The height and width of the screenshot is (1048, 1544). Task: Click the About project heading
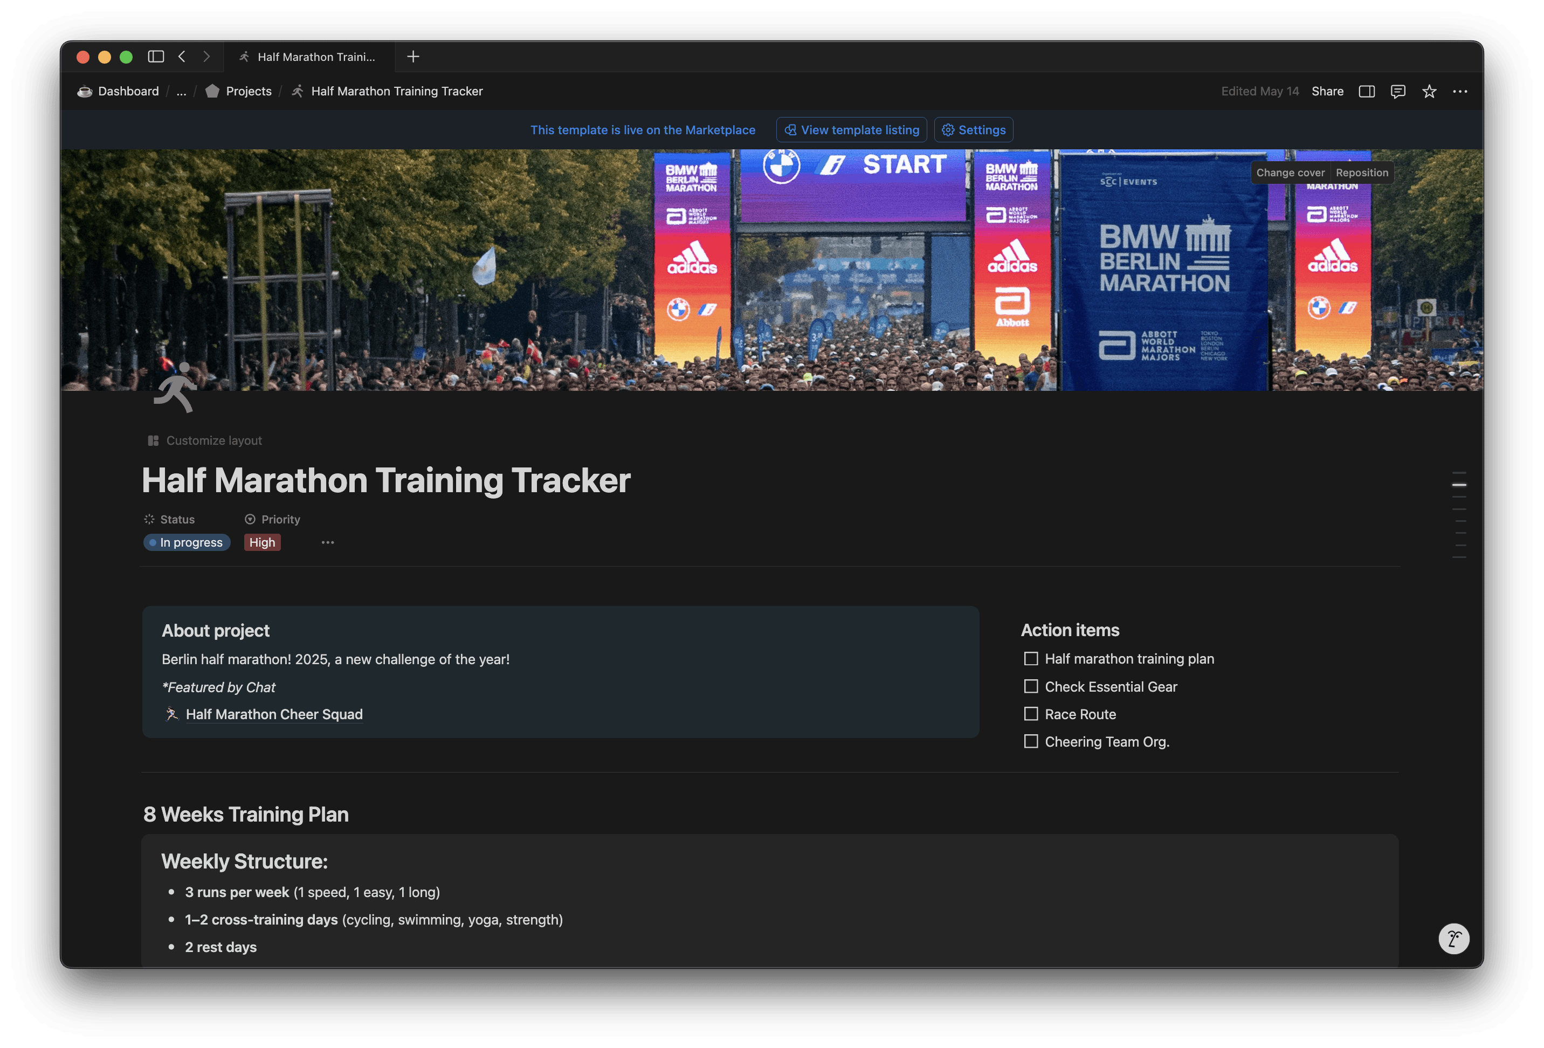point(215,630)
